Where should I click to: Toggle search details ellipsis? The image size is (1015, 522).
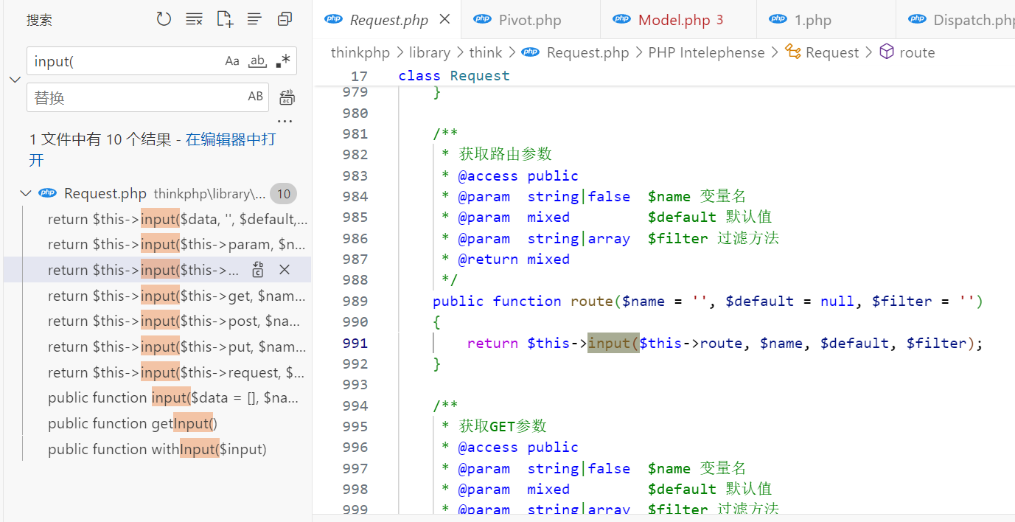coord(285,122)
